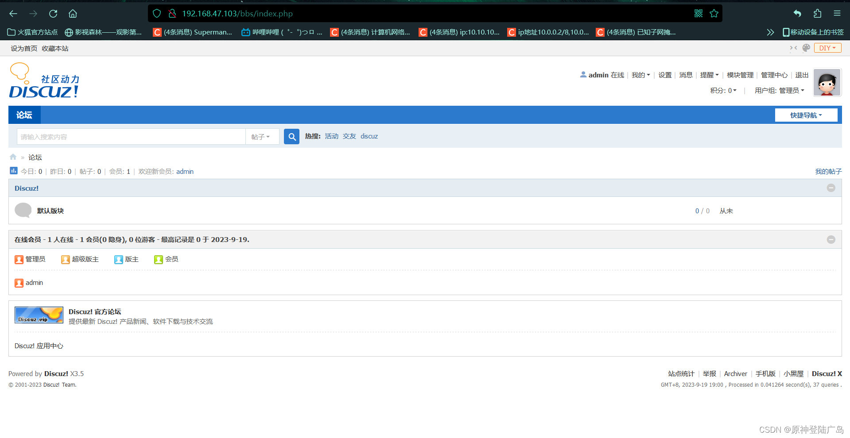Viewport: 850px width, 438px height.
Task: Click 退出 to log out
Action: click(x=802, y=75)
